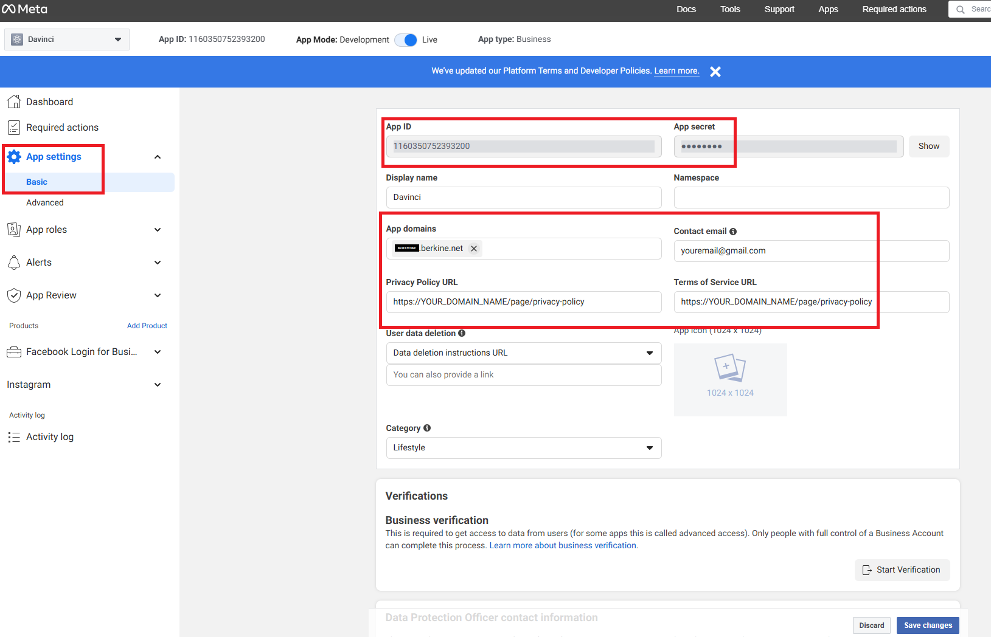Focus the Contact email field
The width and height of the screenshot is (991, 637).
click(x=812, y=251)
